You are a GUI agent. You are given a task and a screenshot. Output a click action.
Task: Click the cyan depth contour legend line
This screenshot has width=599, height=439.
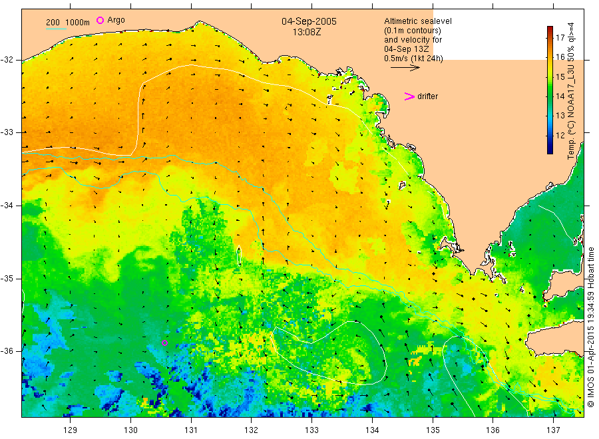(x=56, y=28)
